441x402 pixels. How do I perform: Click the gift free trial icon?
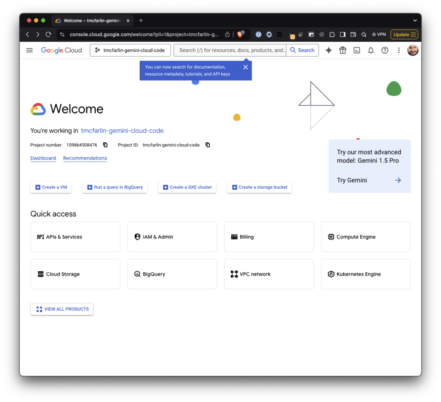342,50
